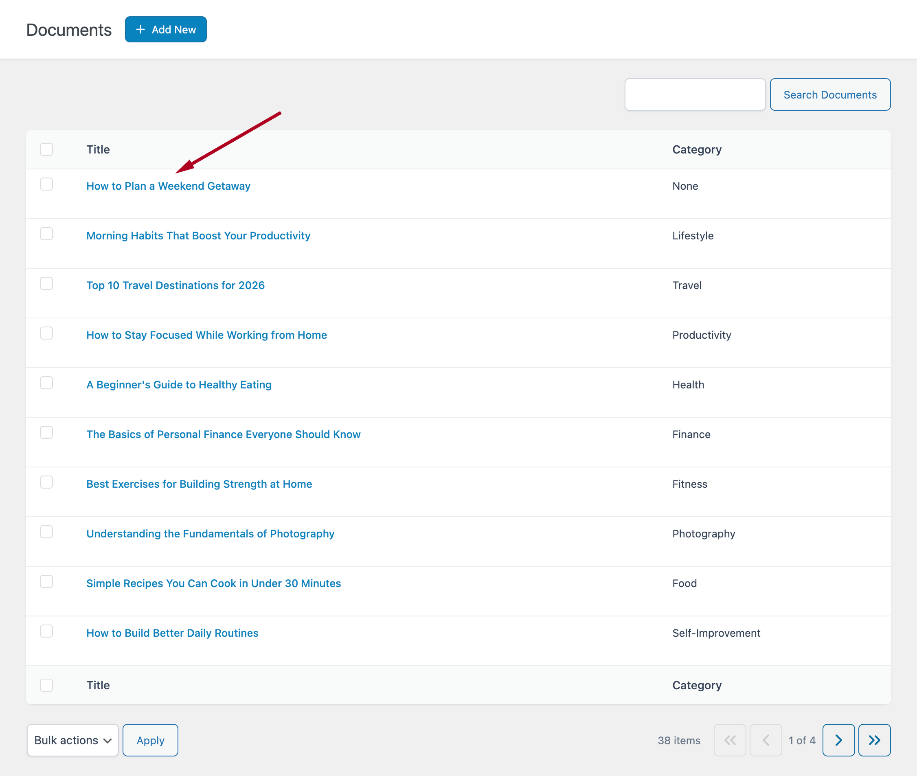Open Understanding the Fundamentals of Photography
This screenshot has width=917, height=776.
[210, 534]
